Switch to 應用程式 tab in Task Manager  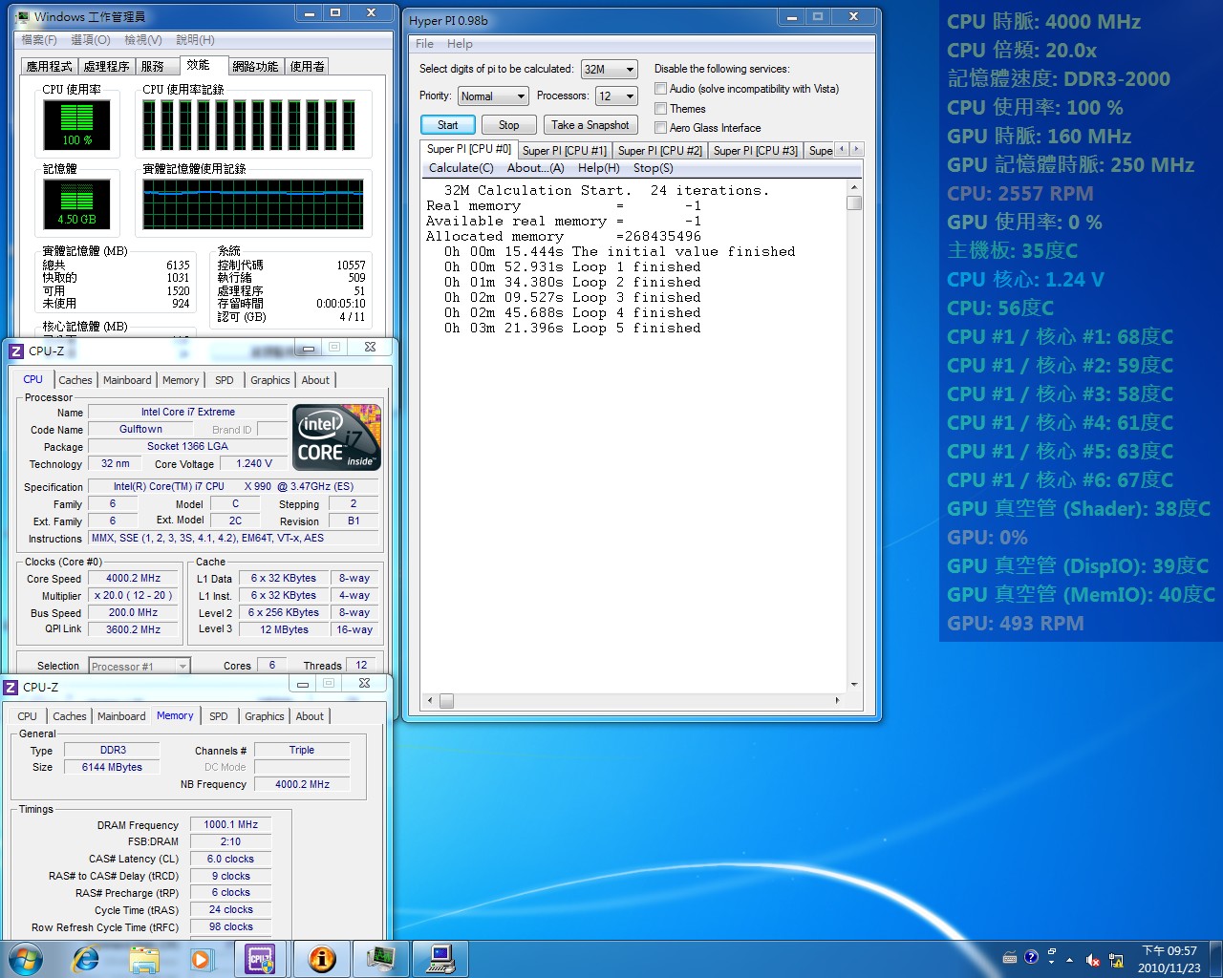coord(50,66)
